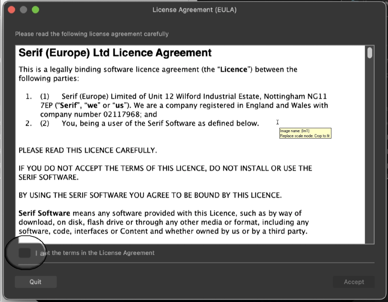388x302 pixels.
Task: Click the green zoom window button
Action: tap(35, 10)
